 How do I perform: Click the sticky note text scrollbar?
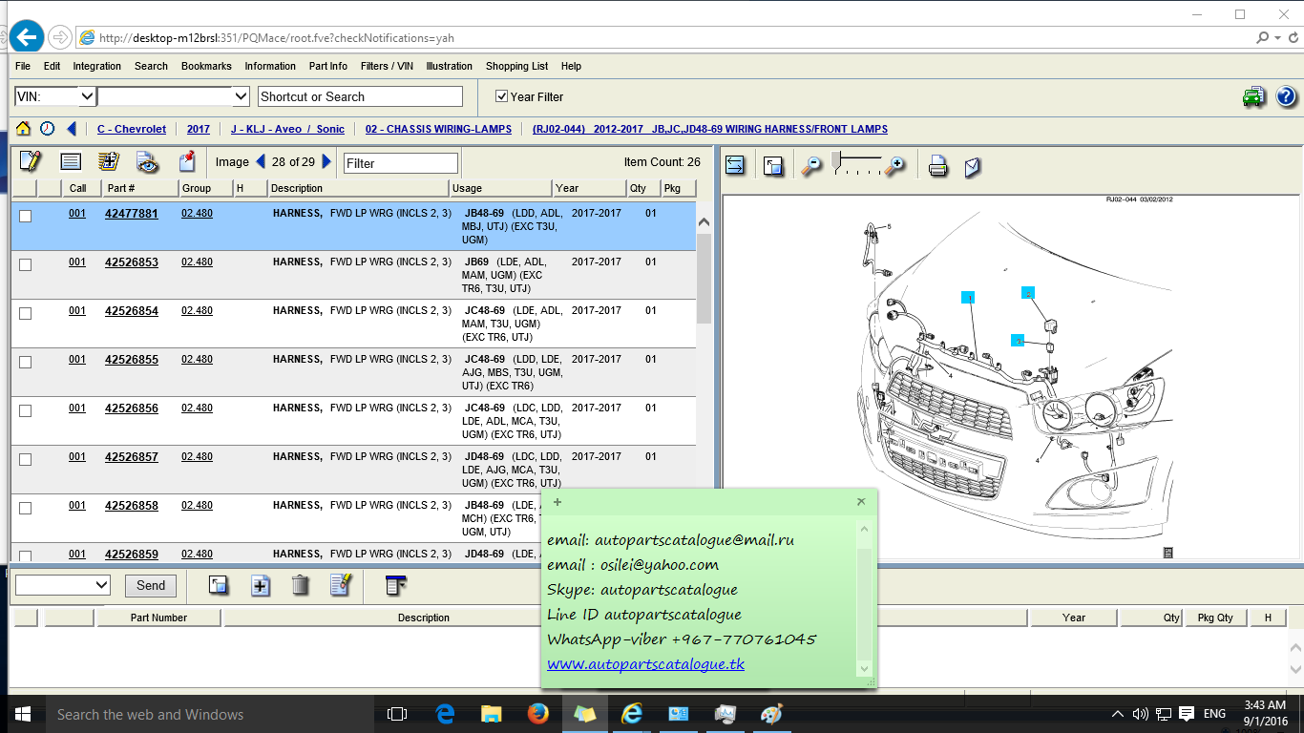click(x=864, y=599)
